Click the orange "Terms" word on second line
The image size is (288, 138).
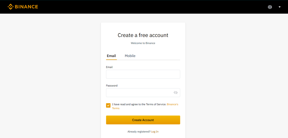(x=116, y=108)
